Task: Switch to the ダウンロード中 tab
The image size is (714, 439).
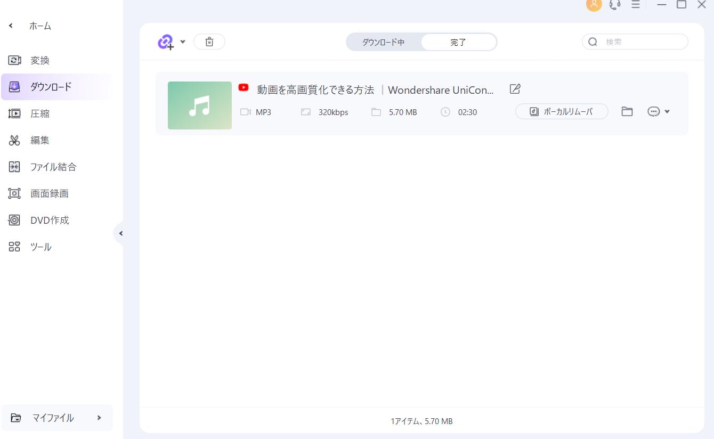Action: coord(384,42)
